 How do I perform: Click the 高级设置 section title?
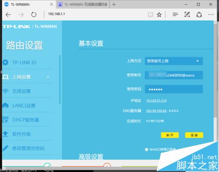pyautogui.click(x=91, y=157)
